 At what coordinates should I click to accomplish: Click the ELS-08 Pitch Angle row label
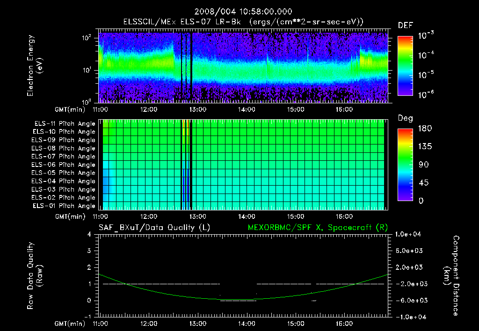64,148
